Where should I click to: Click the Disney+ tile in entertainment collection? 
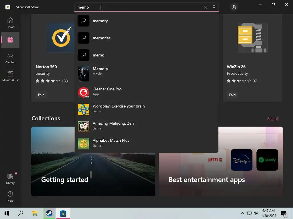(241, 160)
